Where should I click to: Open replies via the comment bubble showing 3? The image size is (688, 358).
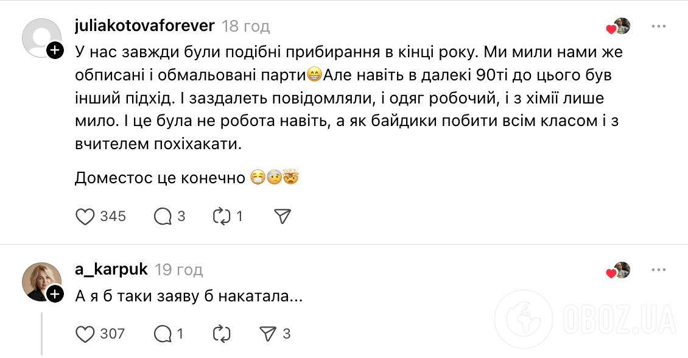[x=161, y=216]
